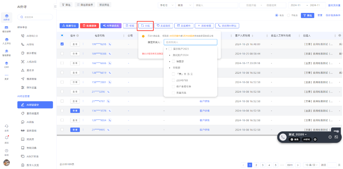
Task: Open the 帮助 help icon
Action: [7, 150]
